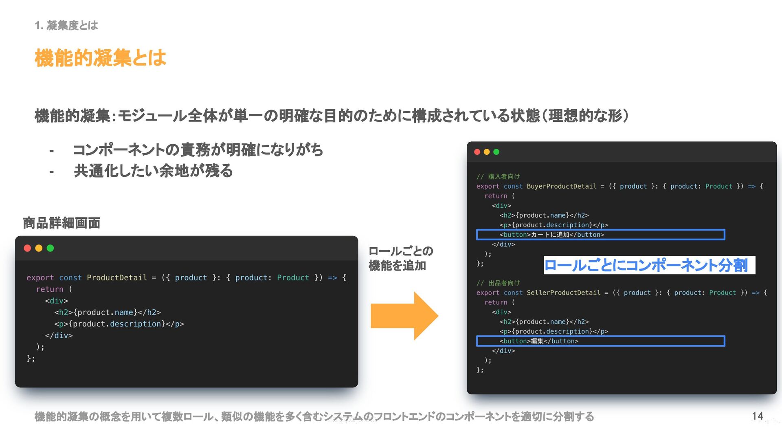Click blue ロールごとにコンポーネント分割 label
782x440 pixels.
646,265
